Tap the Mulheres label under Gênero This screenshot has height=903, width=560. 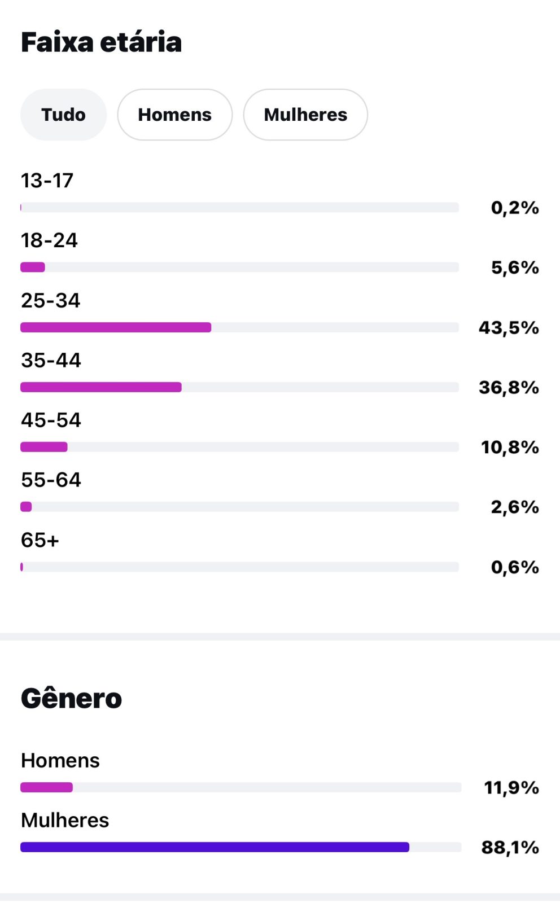pyautogui.click(x=65, y=820)
